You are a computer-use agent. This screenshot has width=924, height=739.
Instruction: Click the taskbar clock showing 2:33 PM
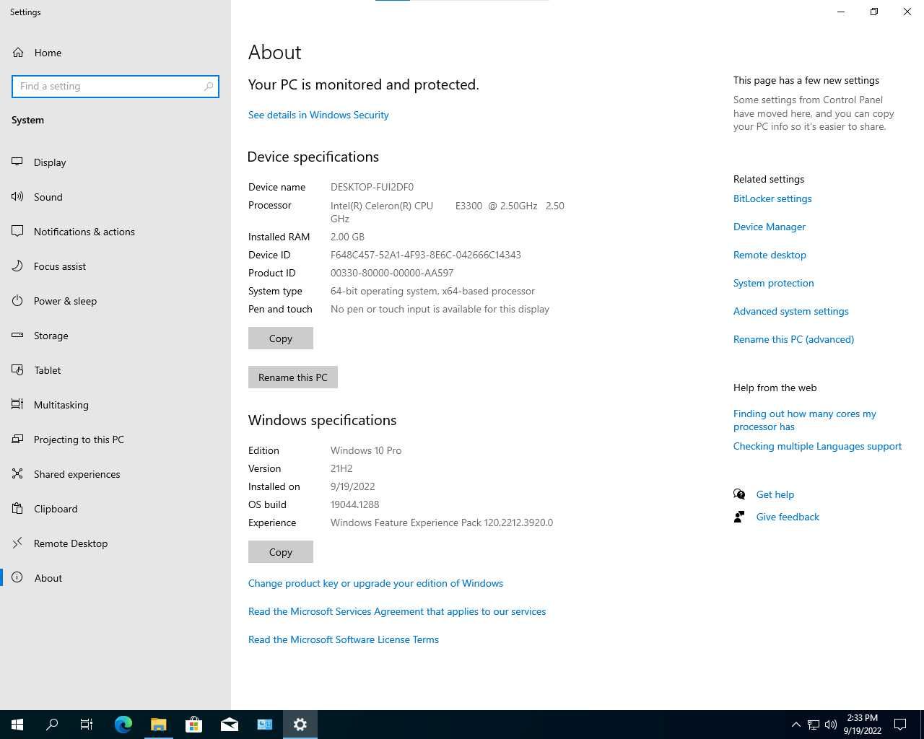click(x=862, y=725)
